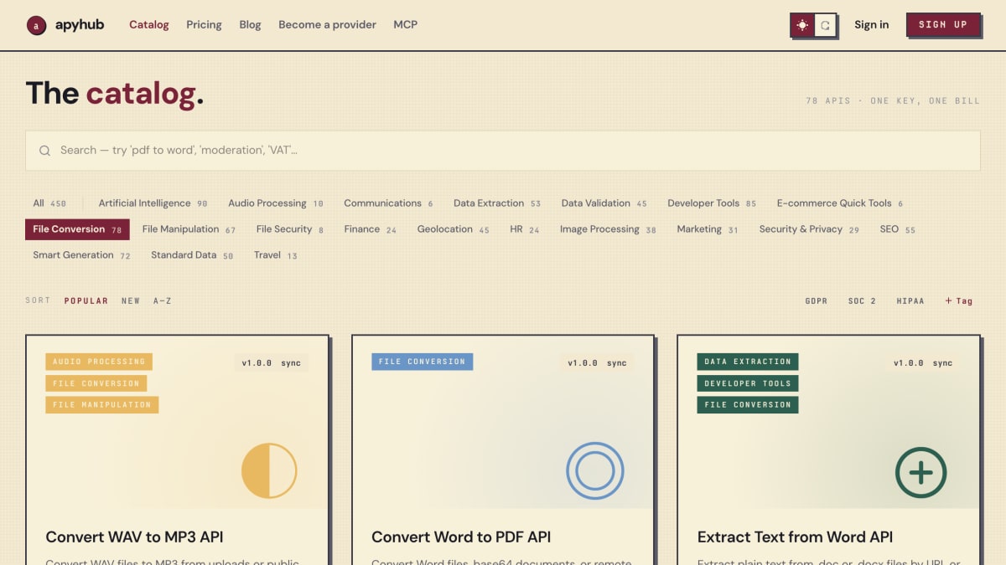Filter by HR category
The image size is (1006, 565).
tap(524, 229)
